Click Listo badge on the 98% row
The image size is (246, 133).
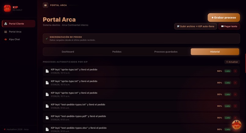(x=228, y=71)
